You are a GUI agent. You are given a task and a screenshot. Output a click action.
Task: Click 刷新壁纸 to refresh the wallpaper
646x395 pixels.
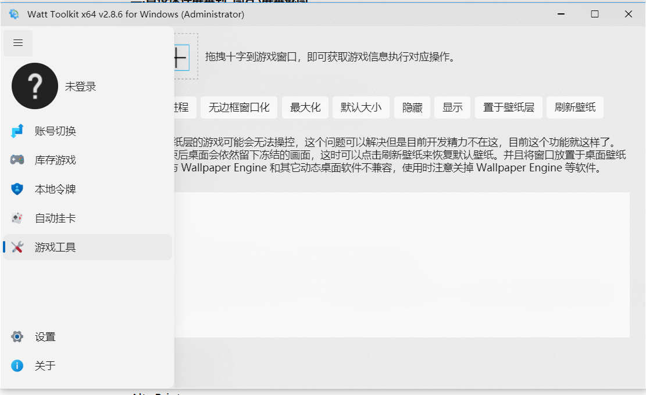point(574,107)
